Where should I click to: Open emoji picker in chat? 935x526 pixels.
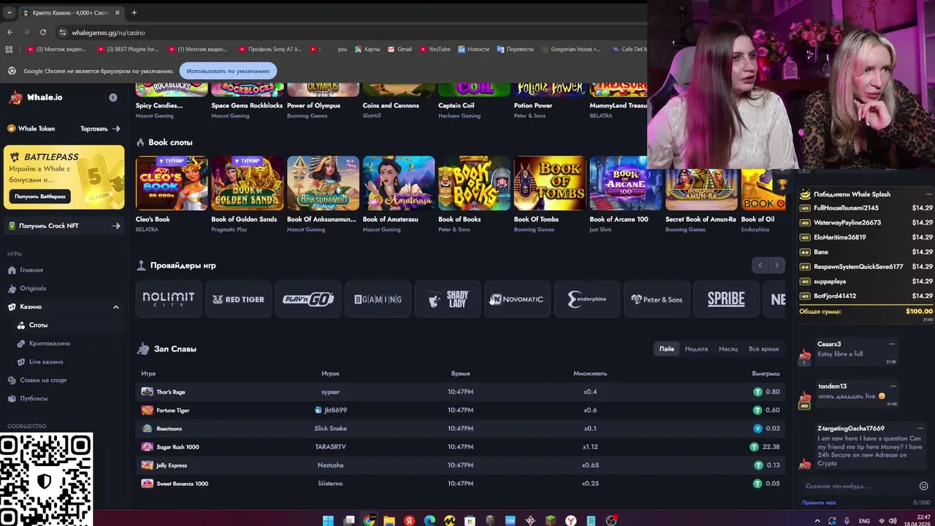tap(923, 486)
